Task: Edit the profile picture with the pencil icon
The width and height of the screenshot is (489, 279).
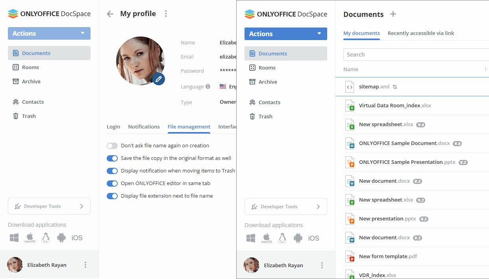Action: 159,79
